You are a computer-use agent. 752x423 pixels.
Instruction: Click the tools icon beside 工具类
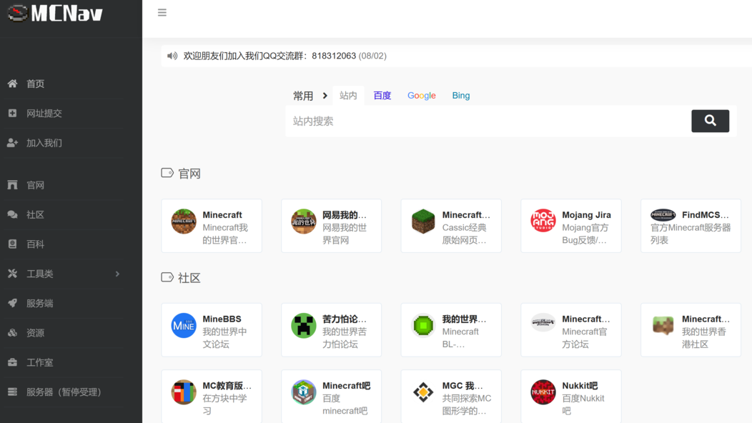[12, 274]
